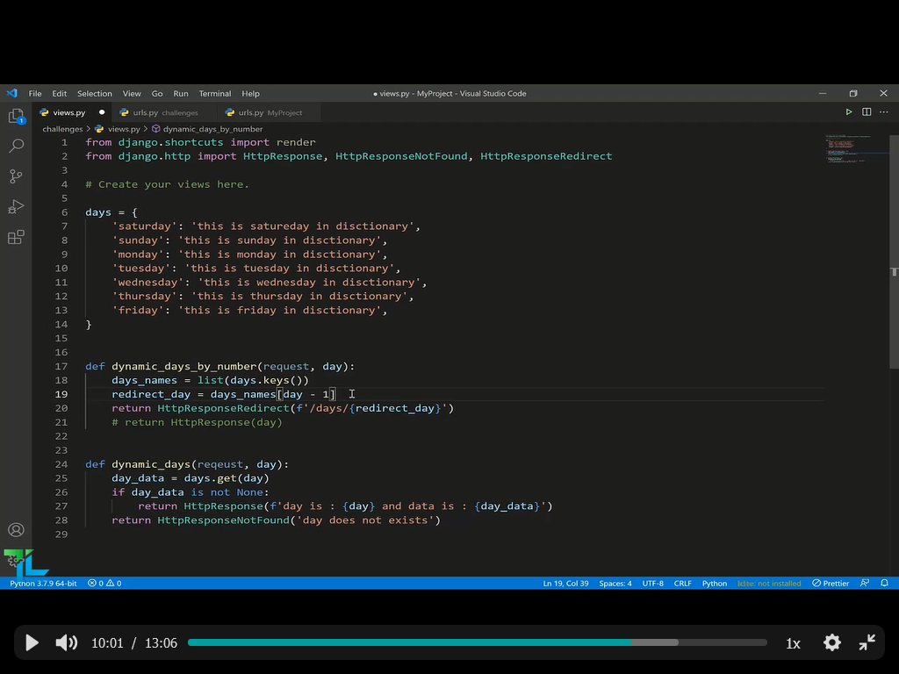This screenshot has width=899, height=674.
Task: Switch to urls.py challenges tab
Action: pos(165,112)
